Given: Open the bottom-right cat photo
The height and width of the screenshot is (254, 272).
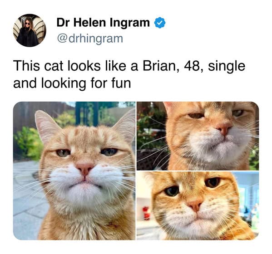Looking at the screenshot, I should click(198, 206).
